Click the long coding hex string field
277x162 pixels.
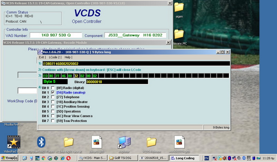[136, 64]
